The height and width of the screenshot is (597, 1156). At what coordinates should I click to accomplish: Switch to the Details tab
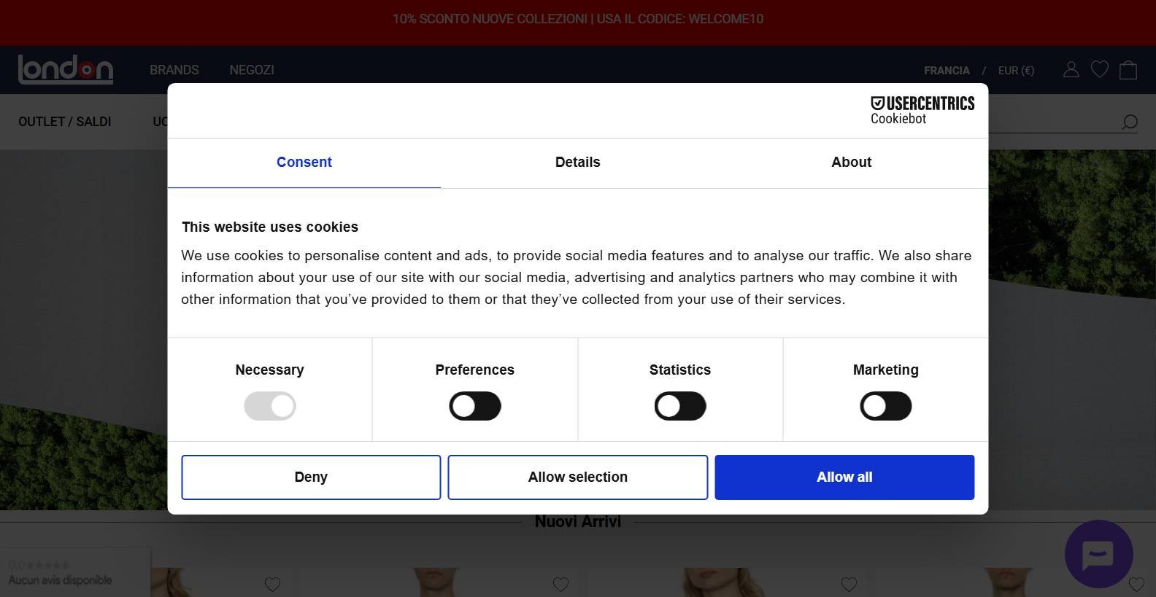click(577, 163)
